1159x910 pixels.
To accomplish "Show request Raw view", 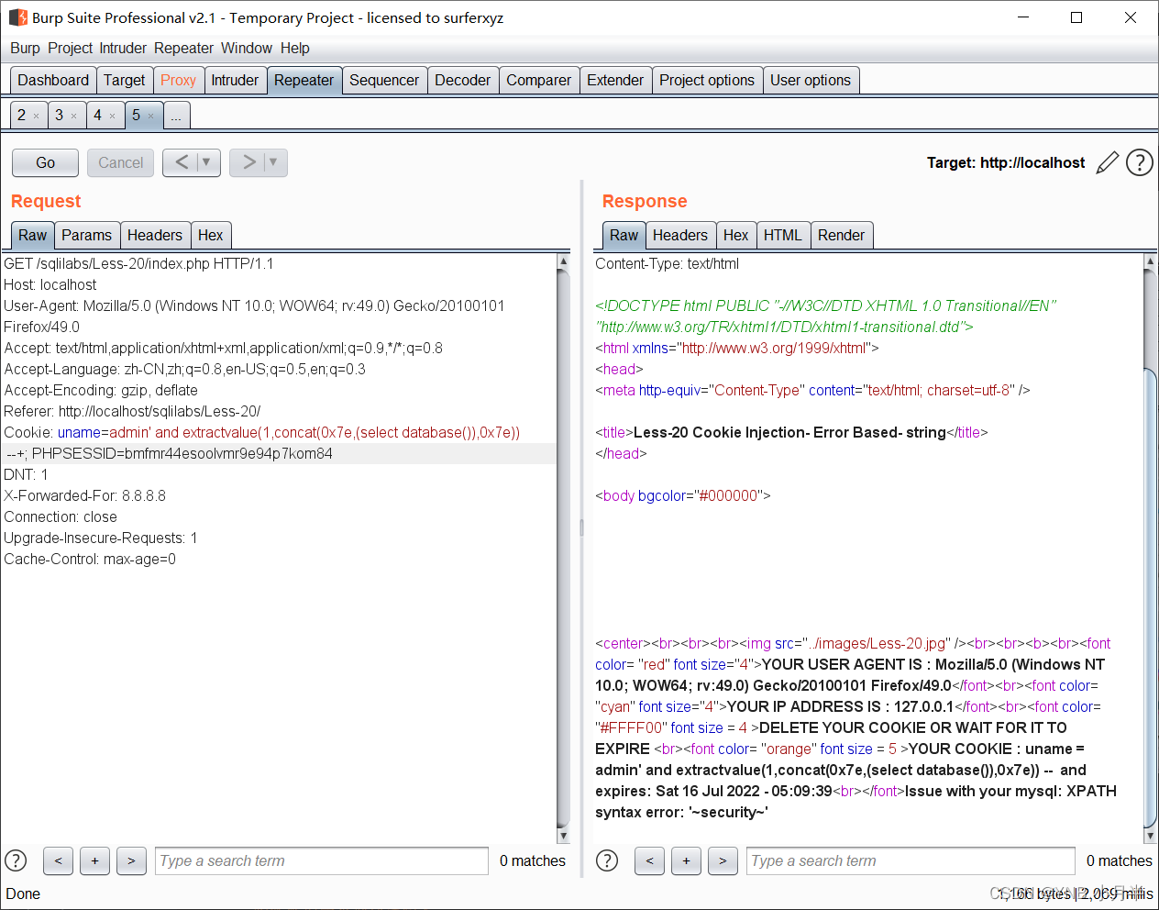I will [x=32, y=235].
